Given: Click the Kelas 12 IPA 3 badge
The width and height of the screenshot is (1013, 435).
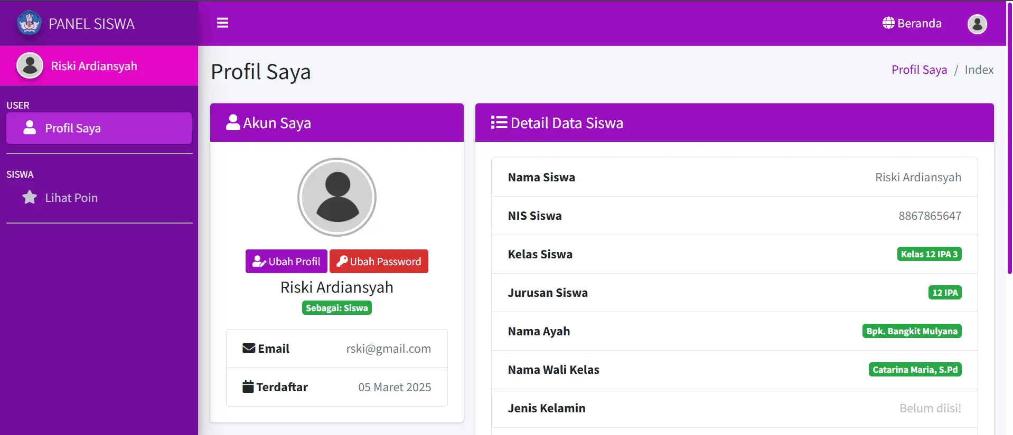Looking at the screenshot, I should (929, 254).
